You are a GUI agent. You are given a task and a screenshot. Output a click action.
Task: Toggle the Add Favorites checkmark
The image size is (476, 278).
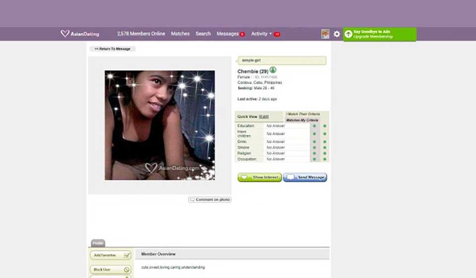[x=127, y=255]
